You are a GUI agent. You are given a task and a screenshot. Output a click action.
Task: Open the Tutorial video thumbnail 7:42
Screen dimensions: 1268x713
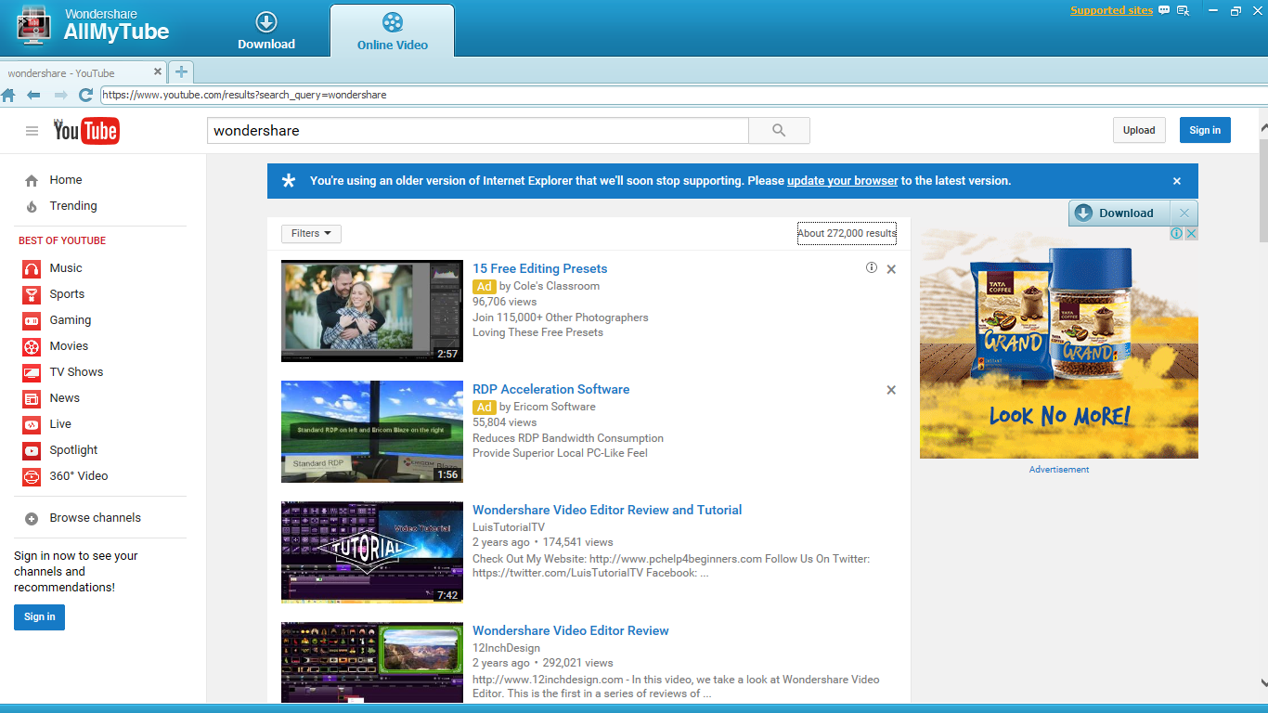[372, 552]
